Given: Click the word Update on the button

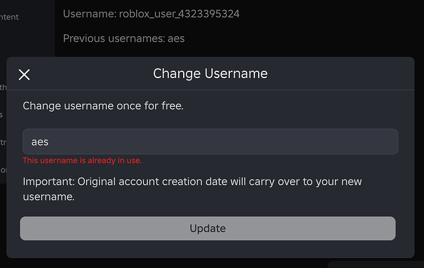Looking at the screenshot, I should pyautogui.click(x=208, y=229).
